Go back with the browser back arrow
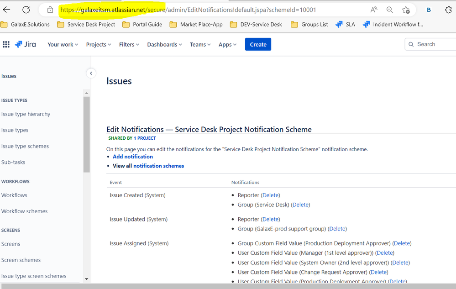The width and height of the screenshot is (456, 289). (x=6, y=10)
